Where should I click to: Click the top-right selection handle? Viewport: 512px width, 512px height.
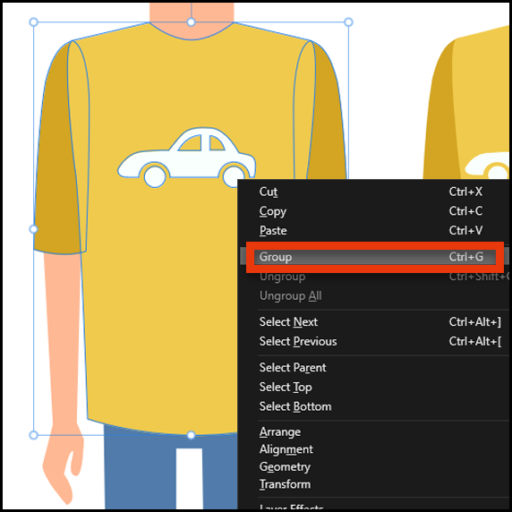[348, 22]
